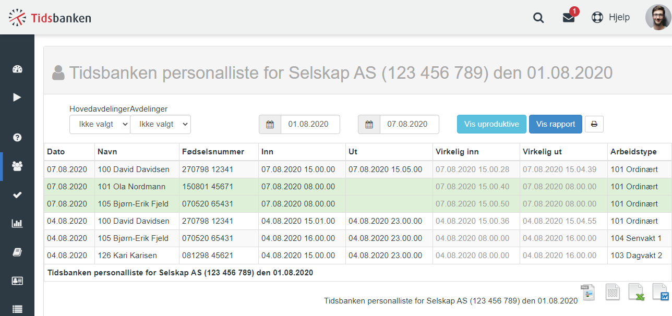Click the '04.08.2020 15.01.00' Inn cell
Image resolution: width=672 pixels, height=316 pixels.
point(302,221)
